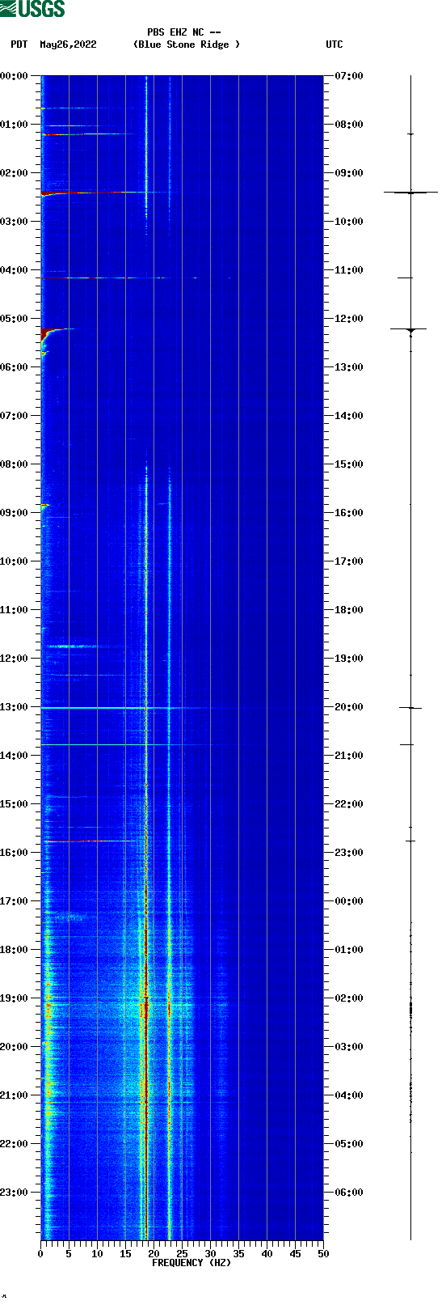Click the PDT time label '23:00'
The image size is (446, 1305).
click(15, 1193)
